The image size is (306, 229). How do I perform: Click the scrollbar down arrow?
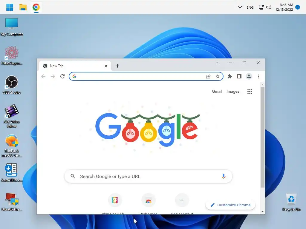(262, 212)
